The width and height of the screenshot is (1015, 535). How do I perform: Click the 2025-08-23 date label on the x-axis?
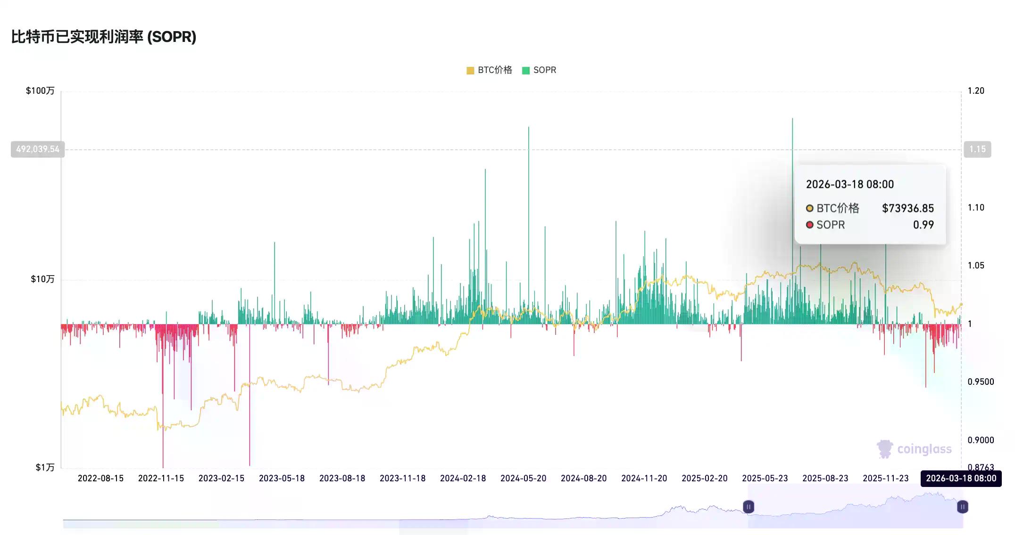click(825, 478)
